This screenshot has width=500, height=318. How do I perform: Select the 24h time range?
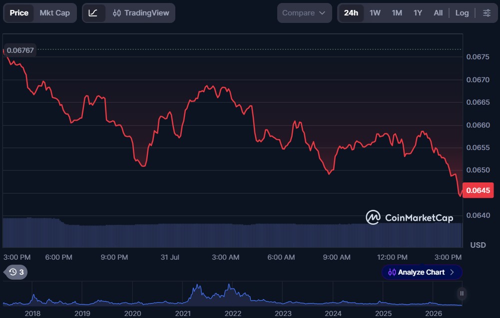click(x=351, y=13)
